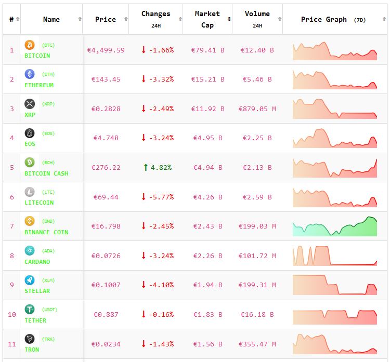390x362 pixels.
Task: Open the BITCOIN CASH name link
Action: coord(46,173)
